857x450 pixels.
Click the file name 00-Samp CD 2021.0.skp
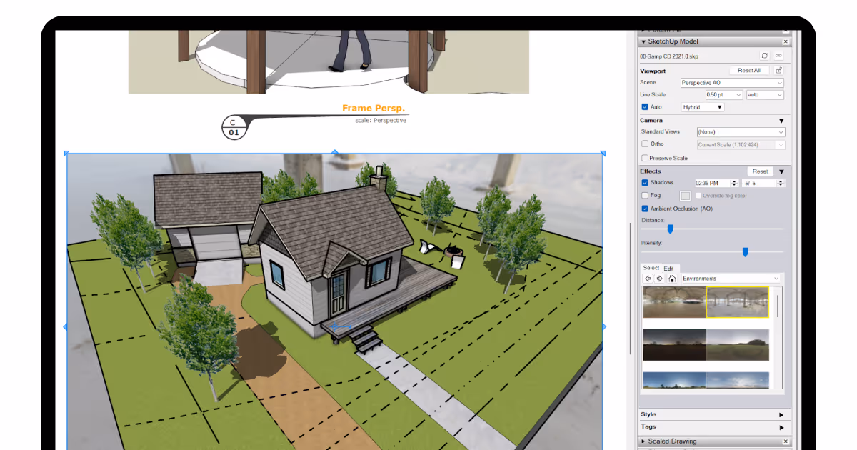coord(668,56)
